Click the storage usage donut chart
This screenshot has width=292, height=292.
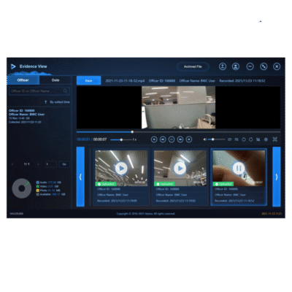tap(22, 188)
